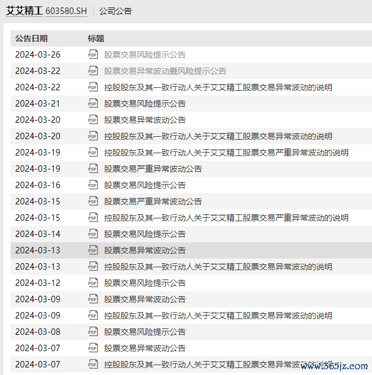Open PDF icon for 2024-03-21 风险提示公告
This screenshot has width=372, height=375.
pos(93,103)
